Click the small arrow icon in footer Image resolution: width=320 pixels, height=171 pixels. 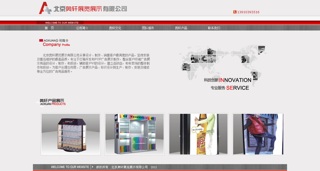pyautogui.click(x=93, y=167)
